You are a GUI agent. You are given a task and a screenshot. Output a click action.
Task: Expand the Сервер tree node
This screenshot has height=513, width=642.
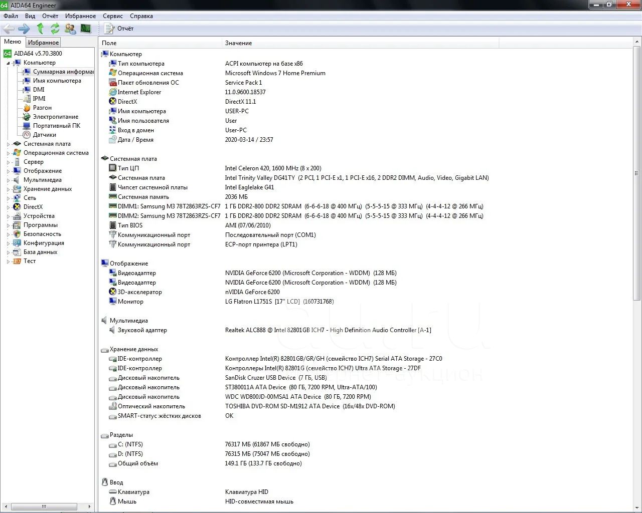tap(8, 162)
